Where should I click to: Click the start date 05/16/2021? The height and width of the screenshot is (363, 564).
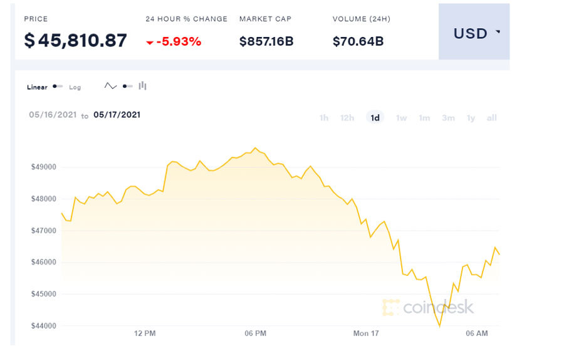click(53, 115)
